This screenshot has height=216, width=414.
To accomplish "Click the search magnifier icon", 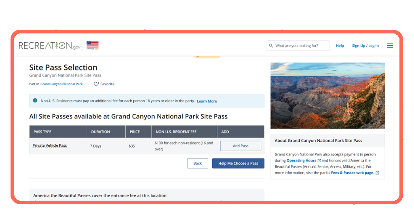I will (271, 46).
